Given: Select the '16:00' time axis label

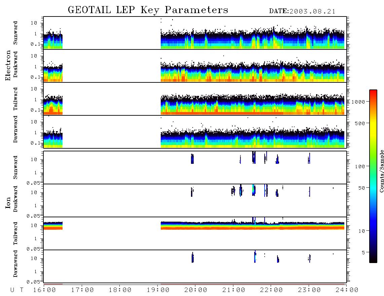Looking at the screenshot, I should tap(45, 290).
